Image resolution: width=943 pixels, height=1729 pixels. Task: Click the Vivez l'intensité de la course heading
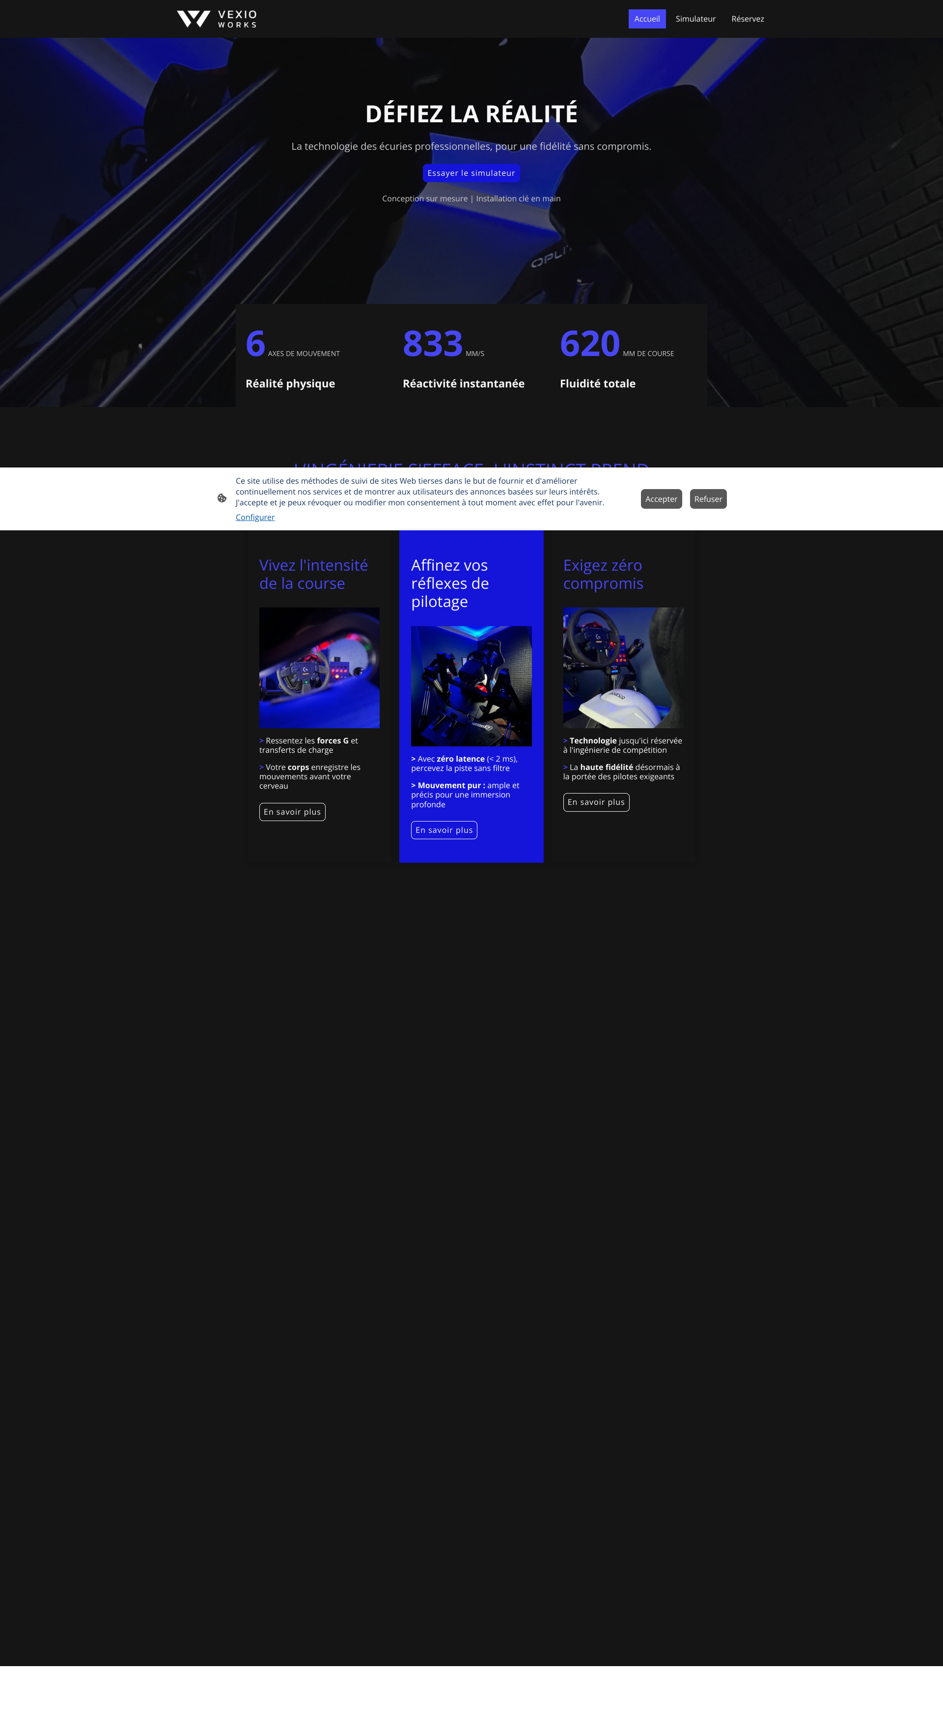coord(313,575)
